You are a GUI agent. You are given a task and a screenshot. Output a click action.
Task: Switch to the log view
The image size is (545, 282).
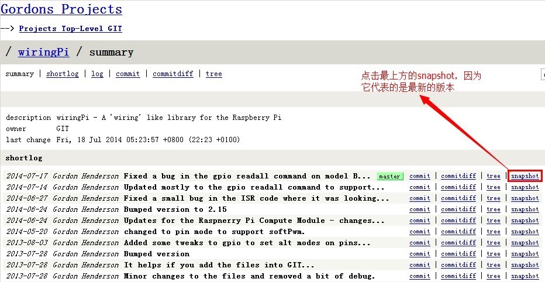97,74
